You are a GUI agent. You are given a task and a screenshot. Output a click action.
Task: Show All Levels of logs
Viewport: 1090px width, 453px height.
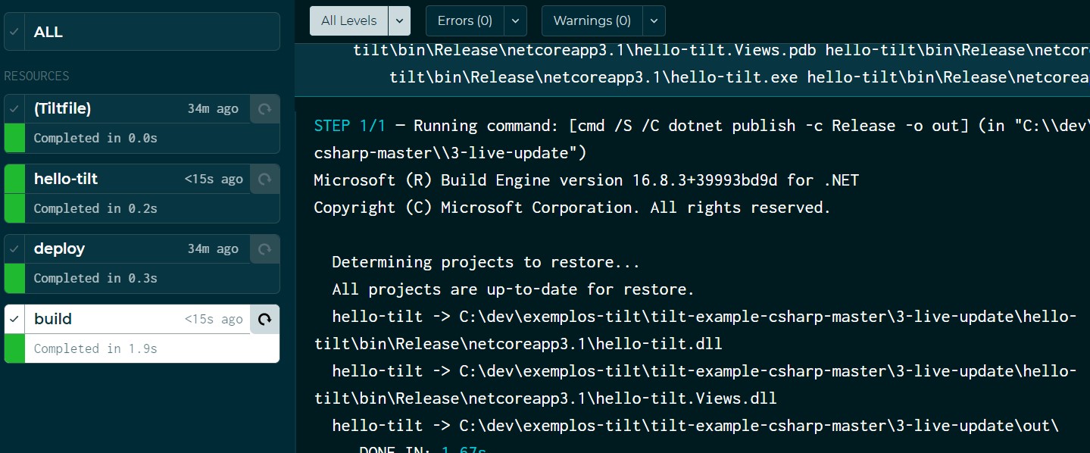(x=349, y=21)
